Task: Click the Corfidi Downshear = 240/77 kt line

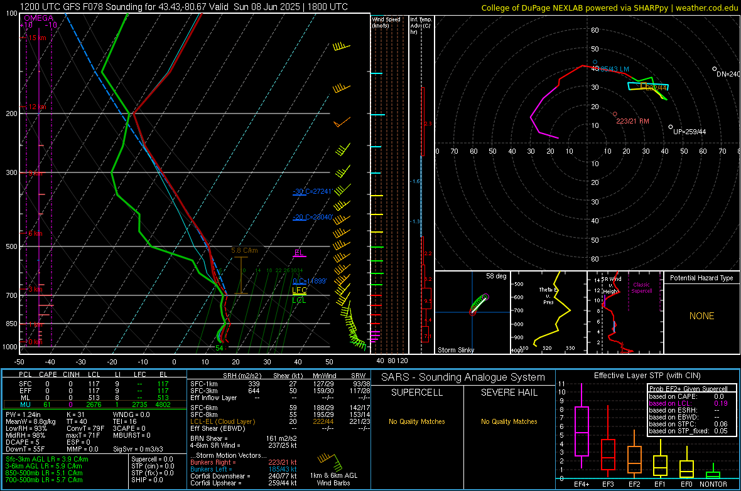Action: (x=244, y=476)
